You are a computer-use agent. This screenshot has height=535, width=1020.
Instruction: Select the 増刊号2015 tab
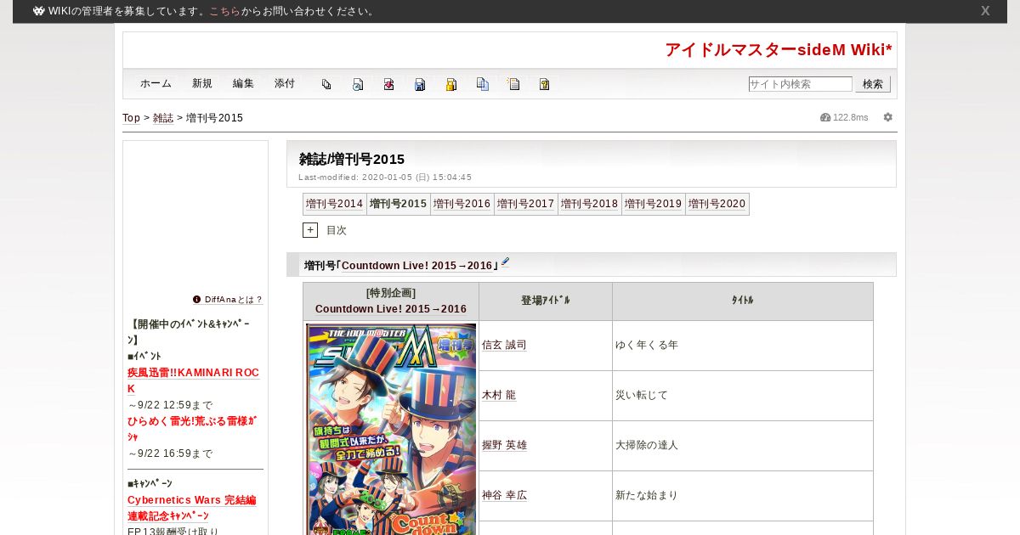399,204
